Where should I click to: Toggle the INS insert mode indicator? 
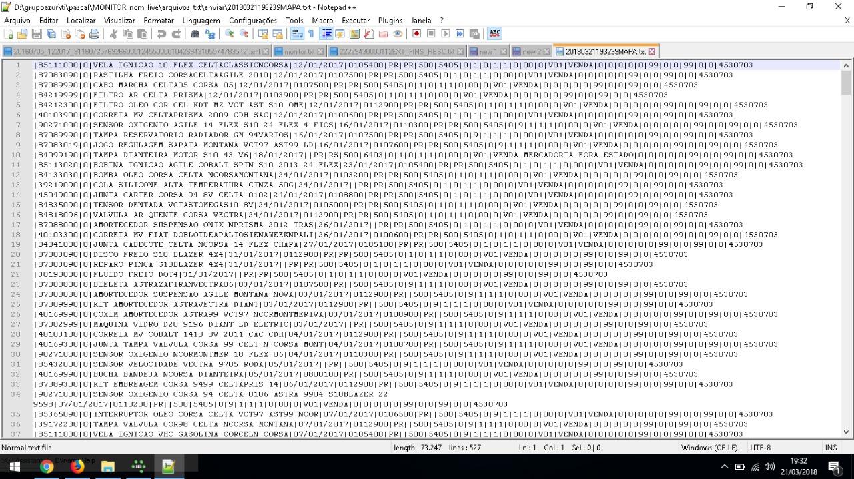[x=831, y=448]
